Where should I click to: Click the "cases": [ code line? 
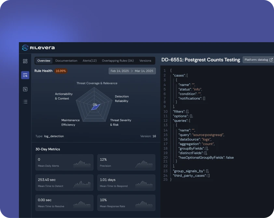[x=180, y=76]
